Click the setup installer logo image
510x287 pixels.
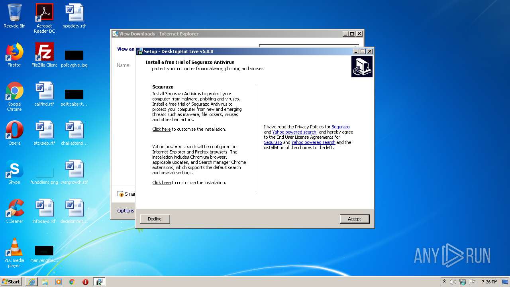362,67
